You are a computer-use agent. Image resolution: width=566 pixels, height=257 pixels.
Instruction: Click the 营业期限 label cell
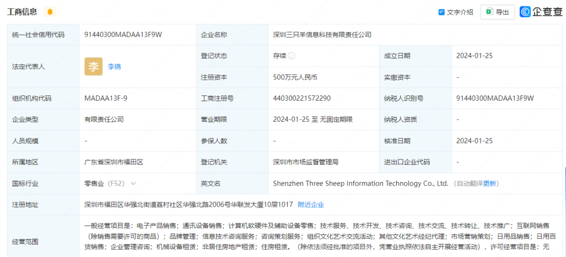tap(232, 120)
